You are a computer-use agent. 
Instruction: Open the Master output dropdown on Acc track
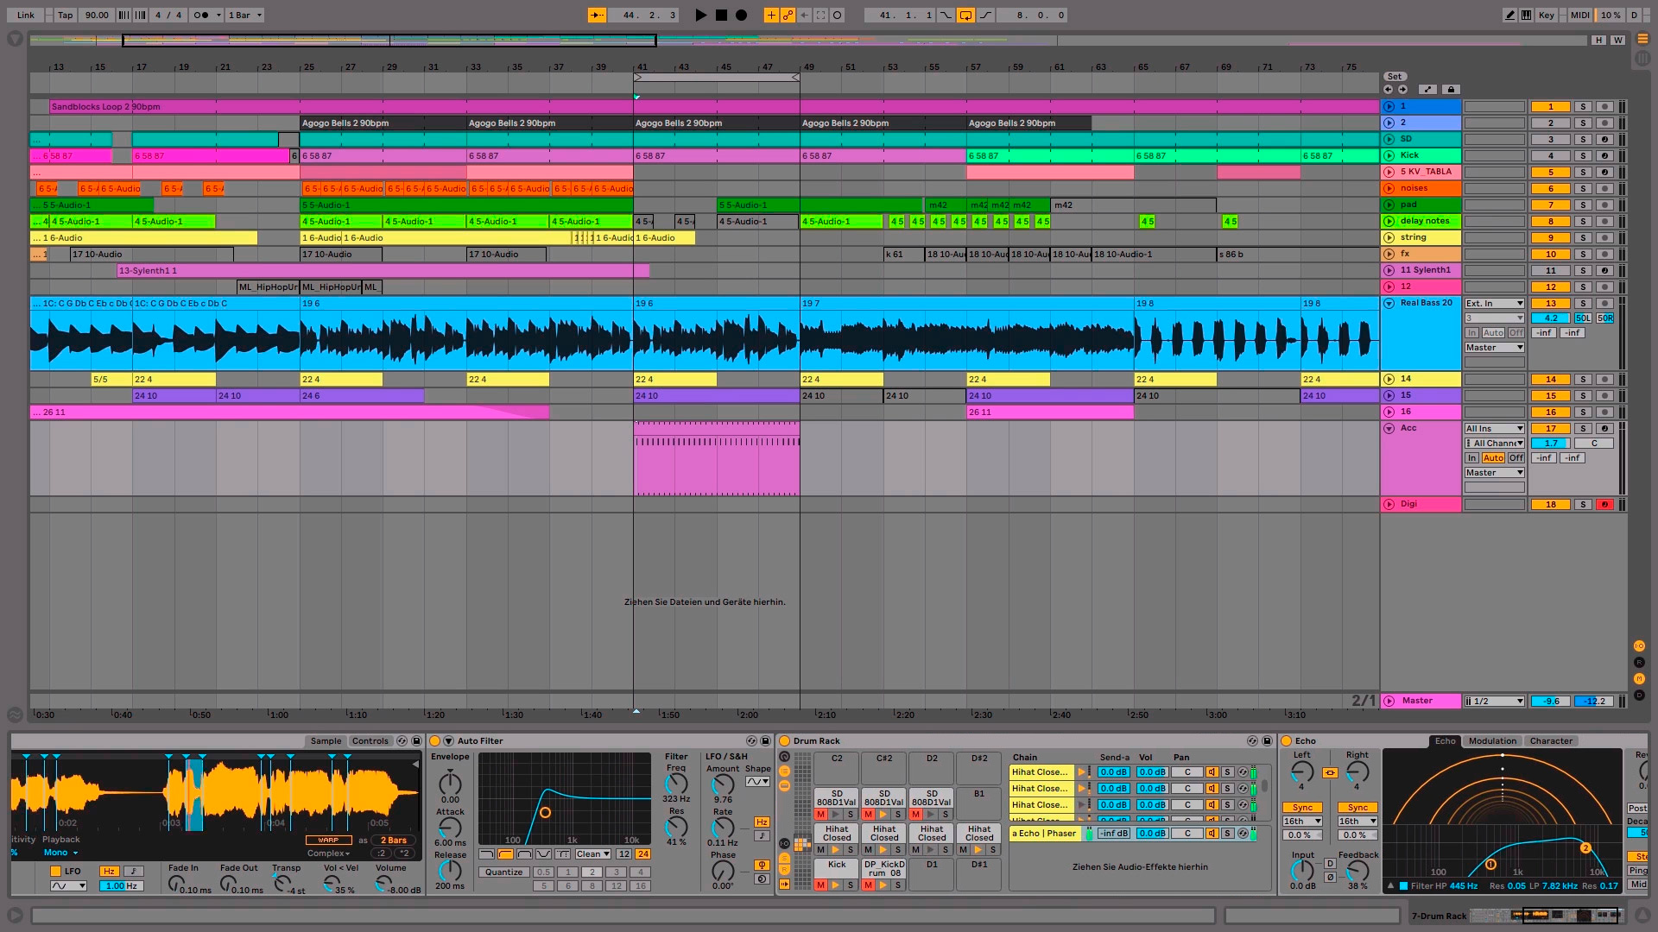click(1494, 472)
